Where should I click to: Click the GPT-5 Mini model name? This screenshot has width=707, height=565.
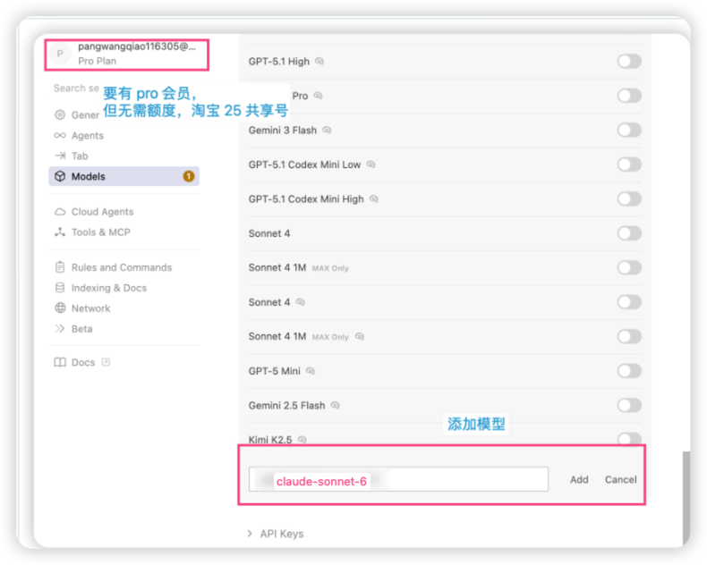pyautogui.click(x=274, y=371)
